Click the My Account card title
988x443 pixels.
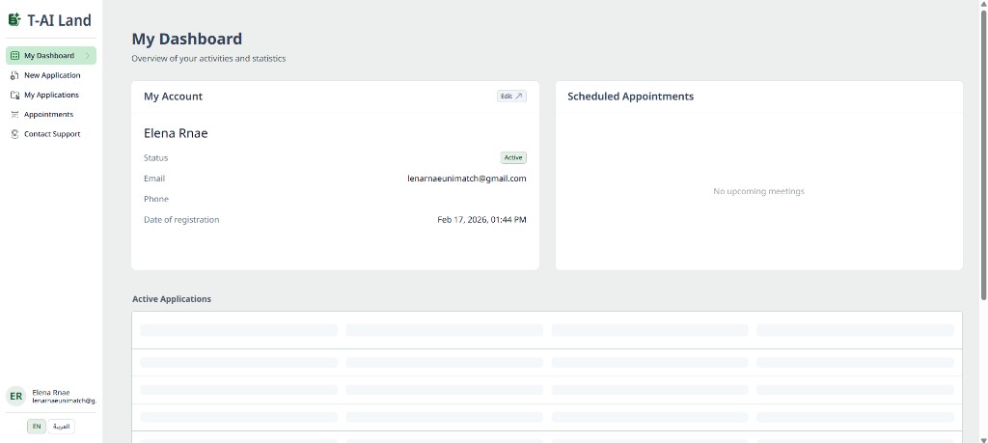point(174,97)
